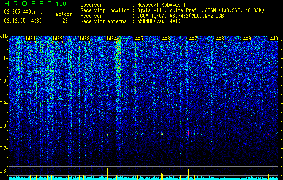Click time marker 1433

(84, 38)
